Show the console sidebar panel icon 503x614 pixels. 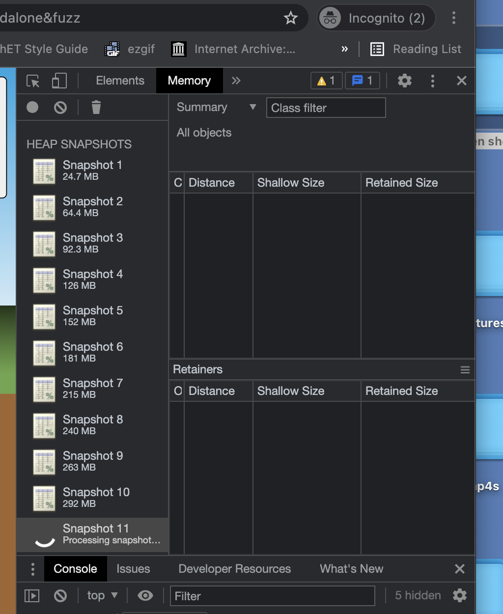32,595
